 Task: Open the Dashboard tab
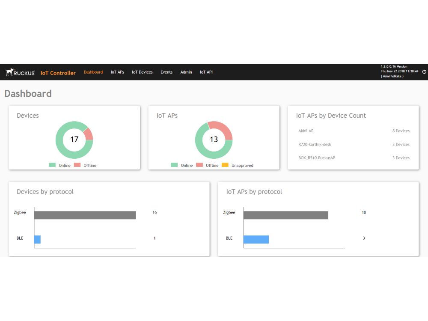pos(93,72)
